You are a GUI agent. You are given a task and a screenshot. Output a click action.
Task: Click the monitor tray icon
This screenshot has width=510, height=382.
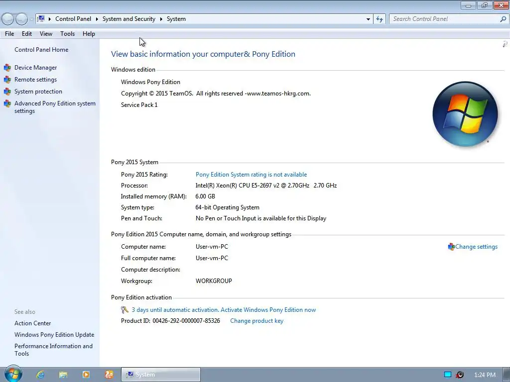448,375
